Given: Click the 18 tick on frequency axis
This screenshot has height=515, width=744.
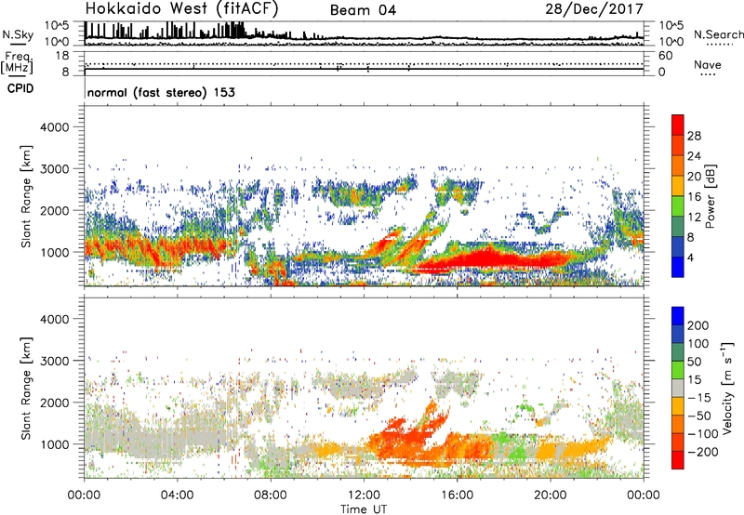Looking at the screenshot, I should (x=62, y=56).
